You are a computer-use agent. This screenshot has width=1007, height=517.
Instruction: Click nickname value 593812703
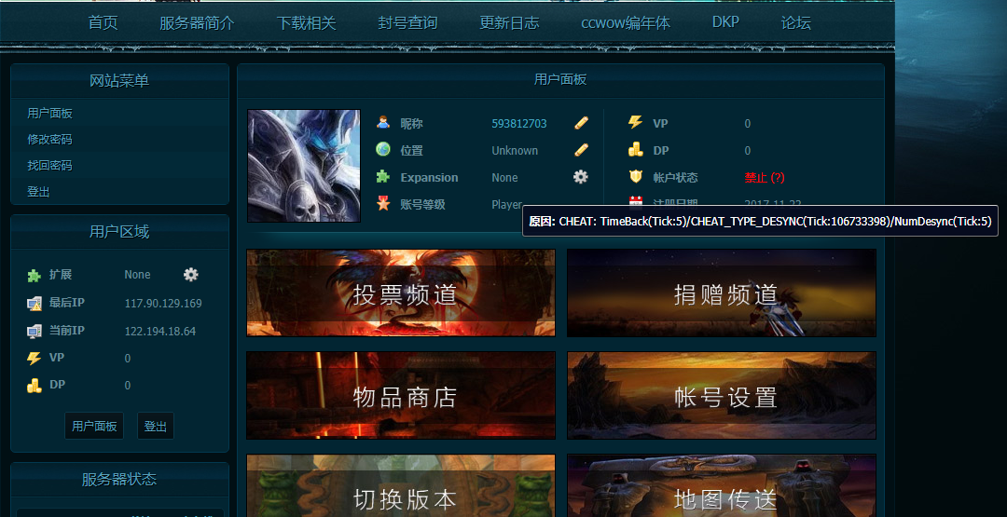coord(519,123)
